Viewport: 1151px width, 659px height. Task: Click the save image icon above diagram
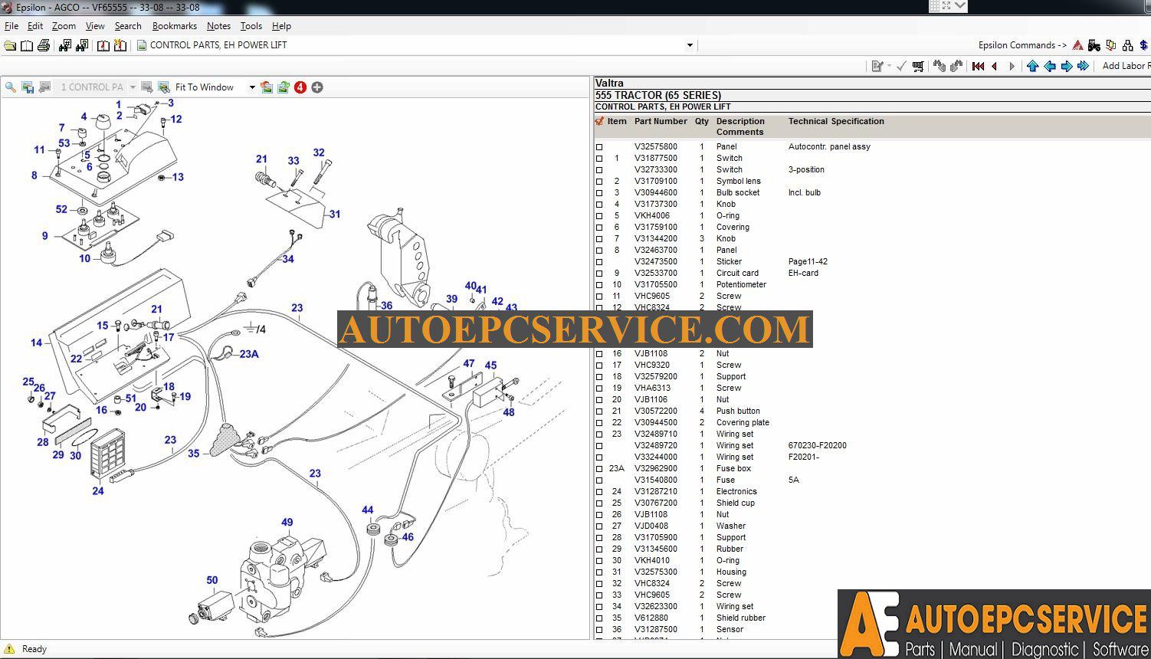(x=28, y=87)
